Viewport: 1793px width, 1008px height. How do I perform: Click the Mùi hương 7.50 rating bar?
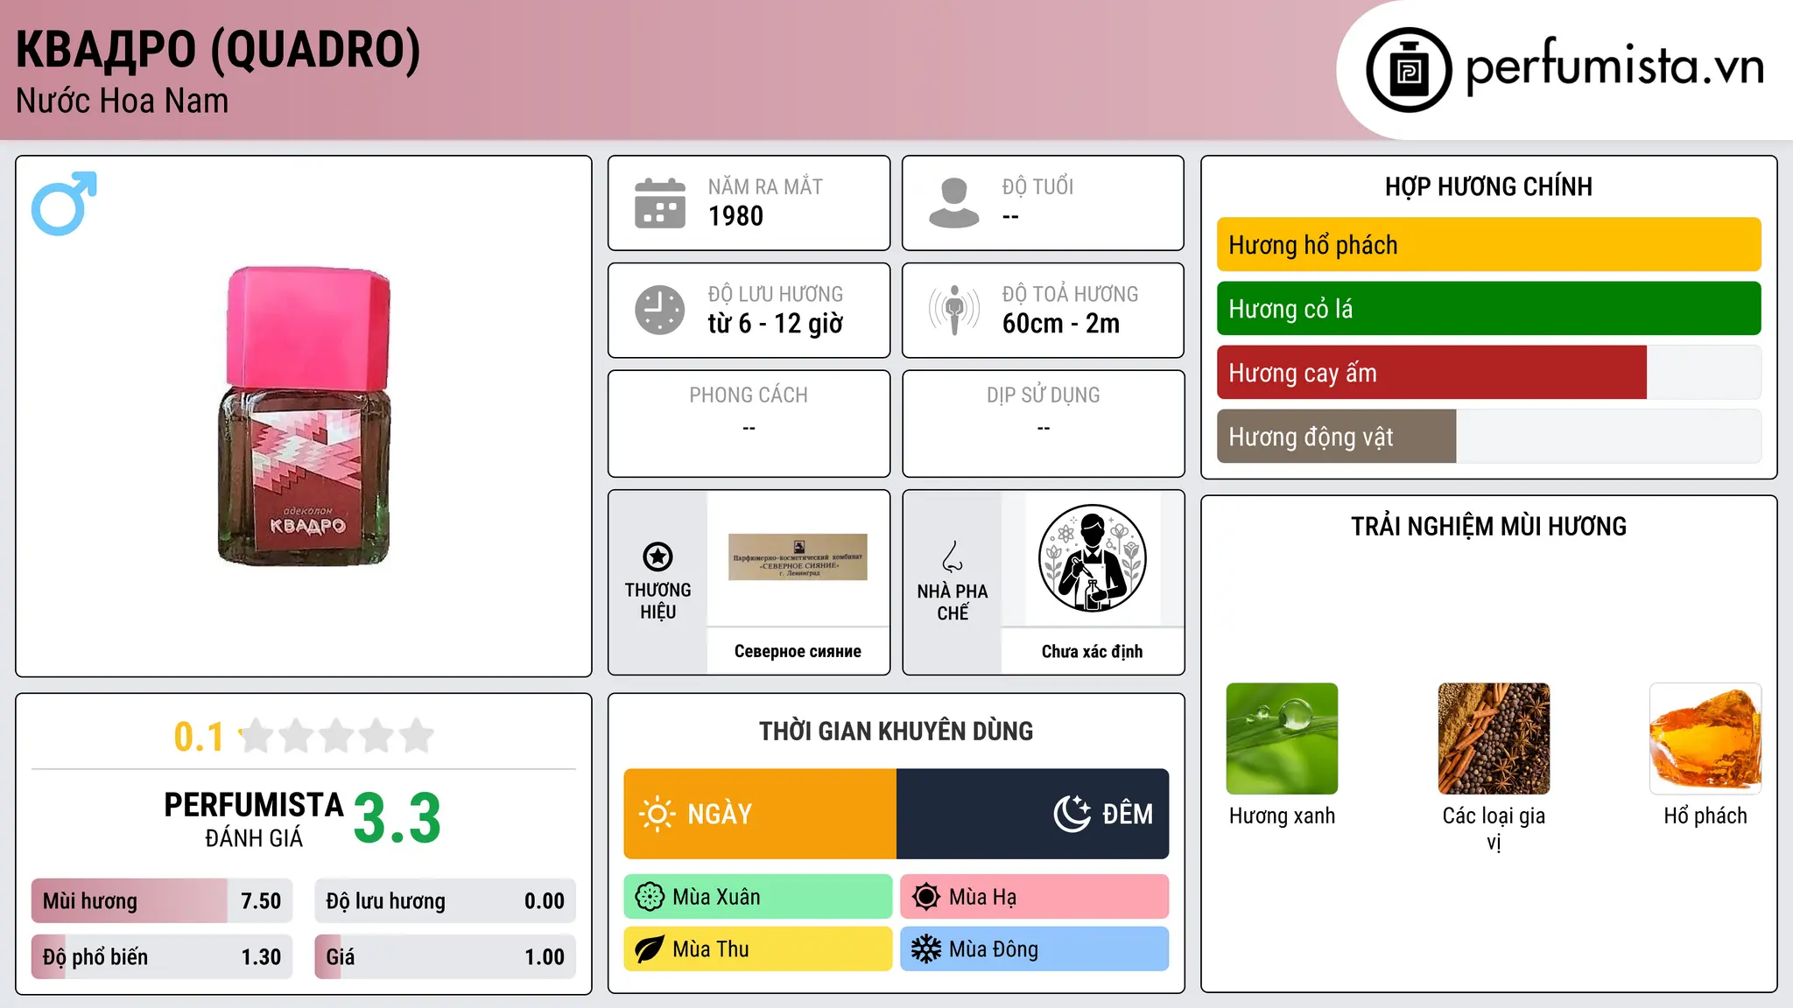point(162,901)
